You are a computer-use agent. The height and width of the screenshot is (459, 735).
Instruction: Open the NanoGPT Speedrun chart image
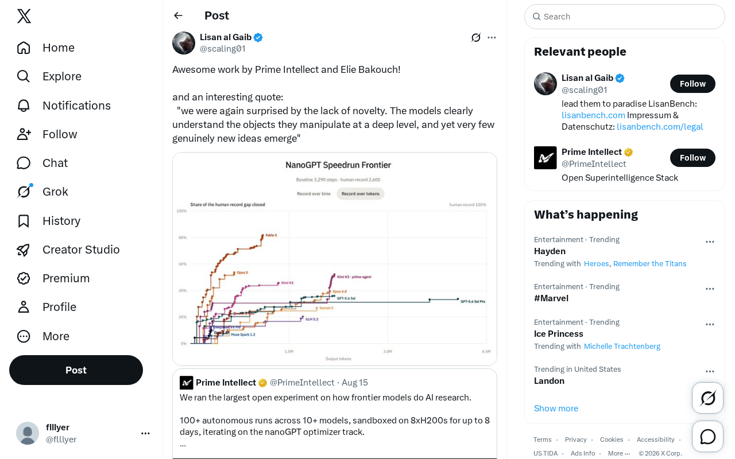[x=335, y=259]
